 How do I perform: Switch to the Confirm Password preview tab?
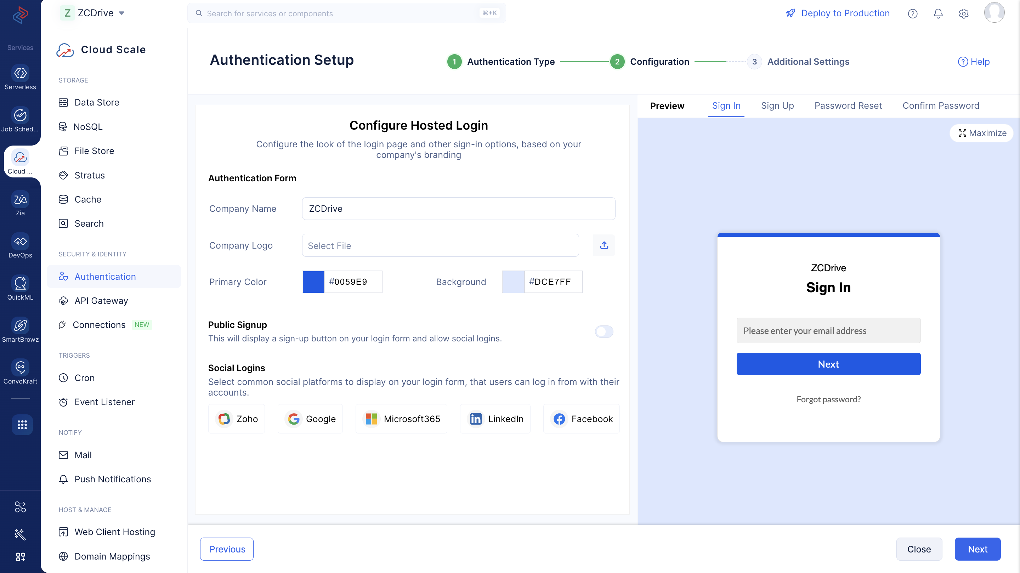pyautogui.click(x=940, y=106)
